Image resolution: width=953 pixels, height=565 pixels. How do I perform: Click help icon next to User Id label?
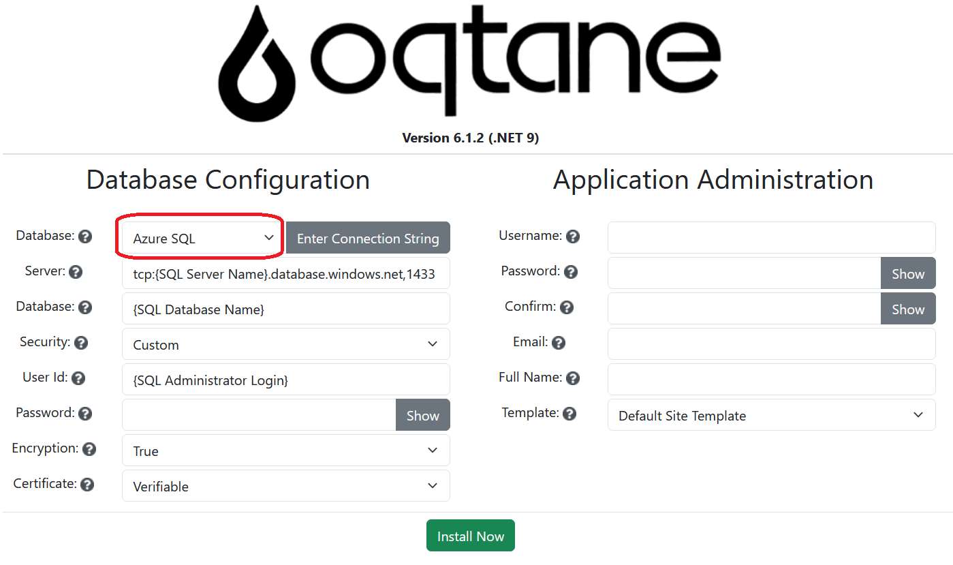[x=78, y=378]
